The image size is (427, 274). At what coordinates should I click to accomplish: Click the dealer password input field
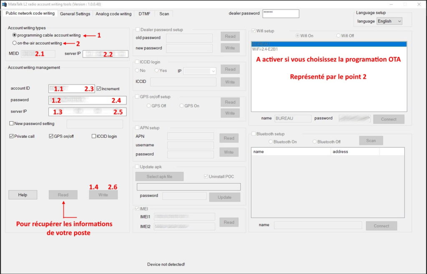(x=280, y=13)
